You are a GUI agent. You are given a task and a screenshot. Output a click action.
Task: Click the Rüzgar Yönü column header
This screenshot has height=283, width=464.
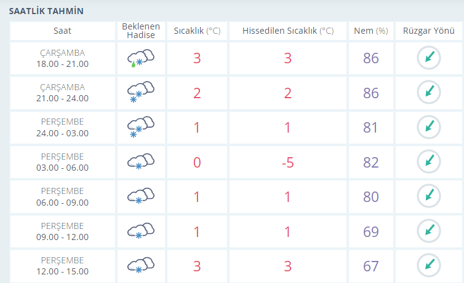pyautogui.click(x=429, y=31)
